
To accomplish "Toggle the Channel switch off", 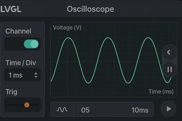I will click(x=31, y=44).
